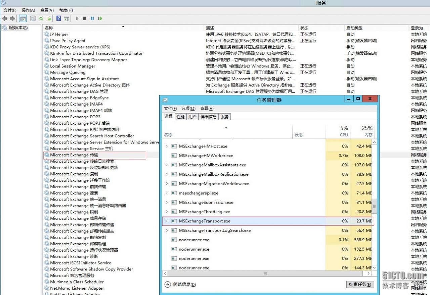
Task: Expand MSExchangeThrottling.exe process entry
Action: 166,212
